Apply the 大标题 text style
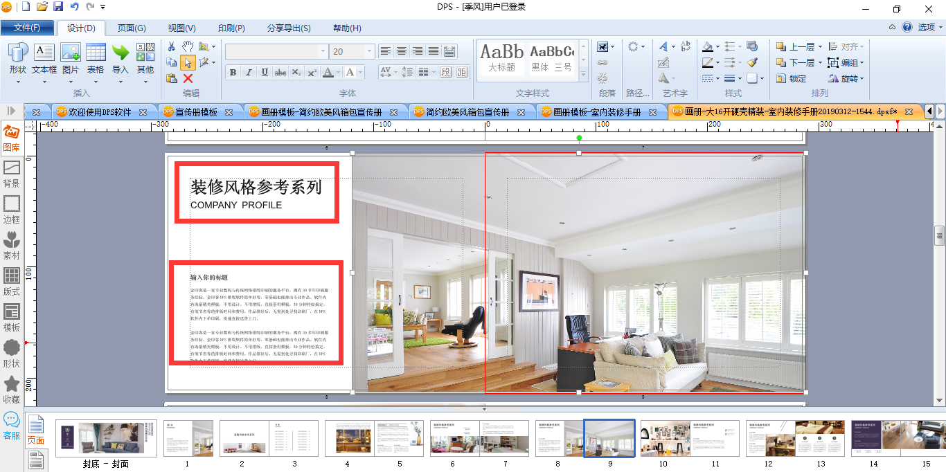This screenshot has width=946, height=472. tap(502, 58)
